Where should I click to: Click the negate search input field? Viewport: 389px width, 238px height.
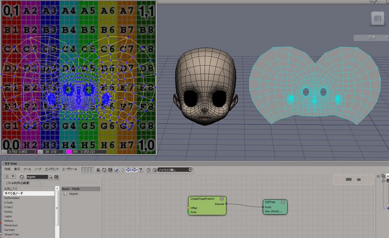pos(36,177)
